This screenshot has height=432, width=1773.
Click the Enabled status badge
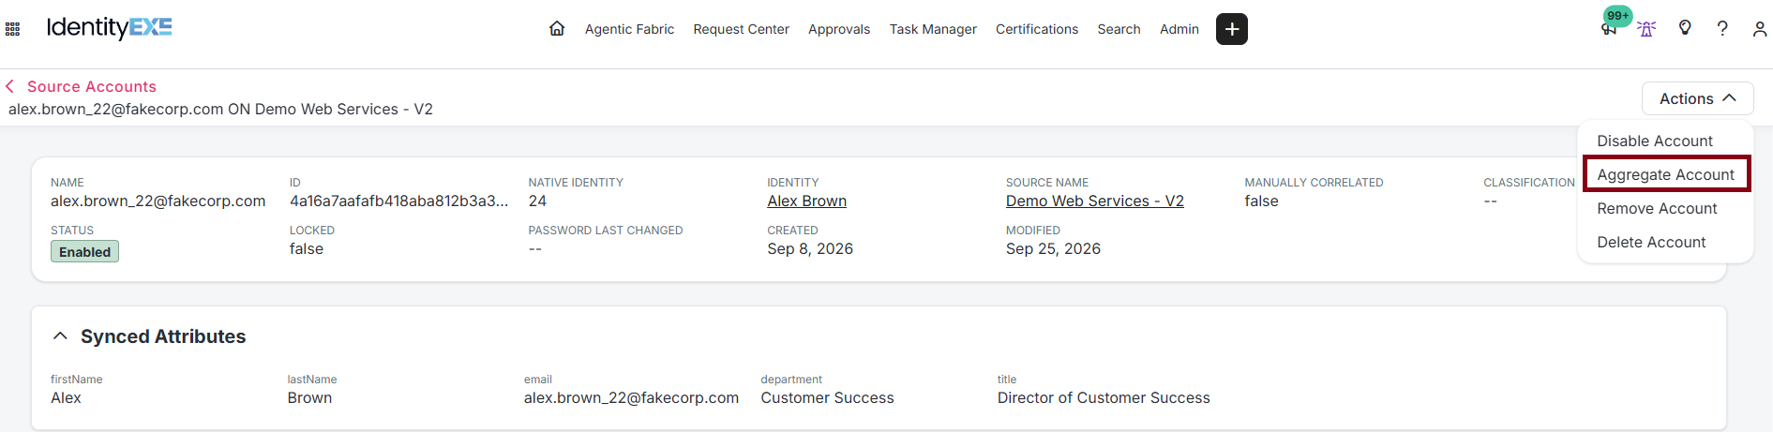coord(84,251)
